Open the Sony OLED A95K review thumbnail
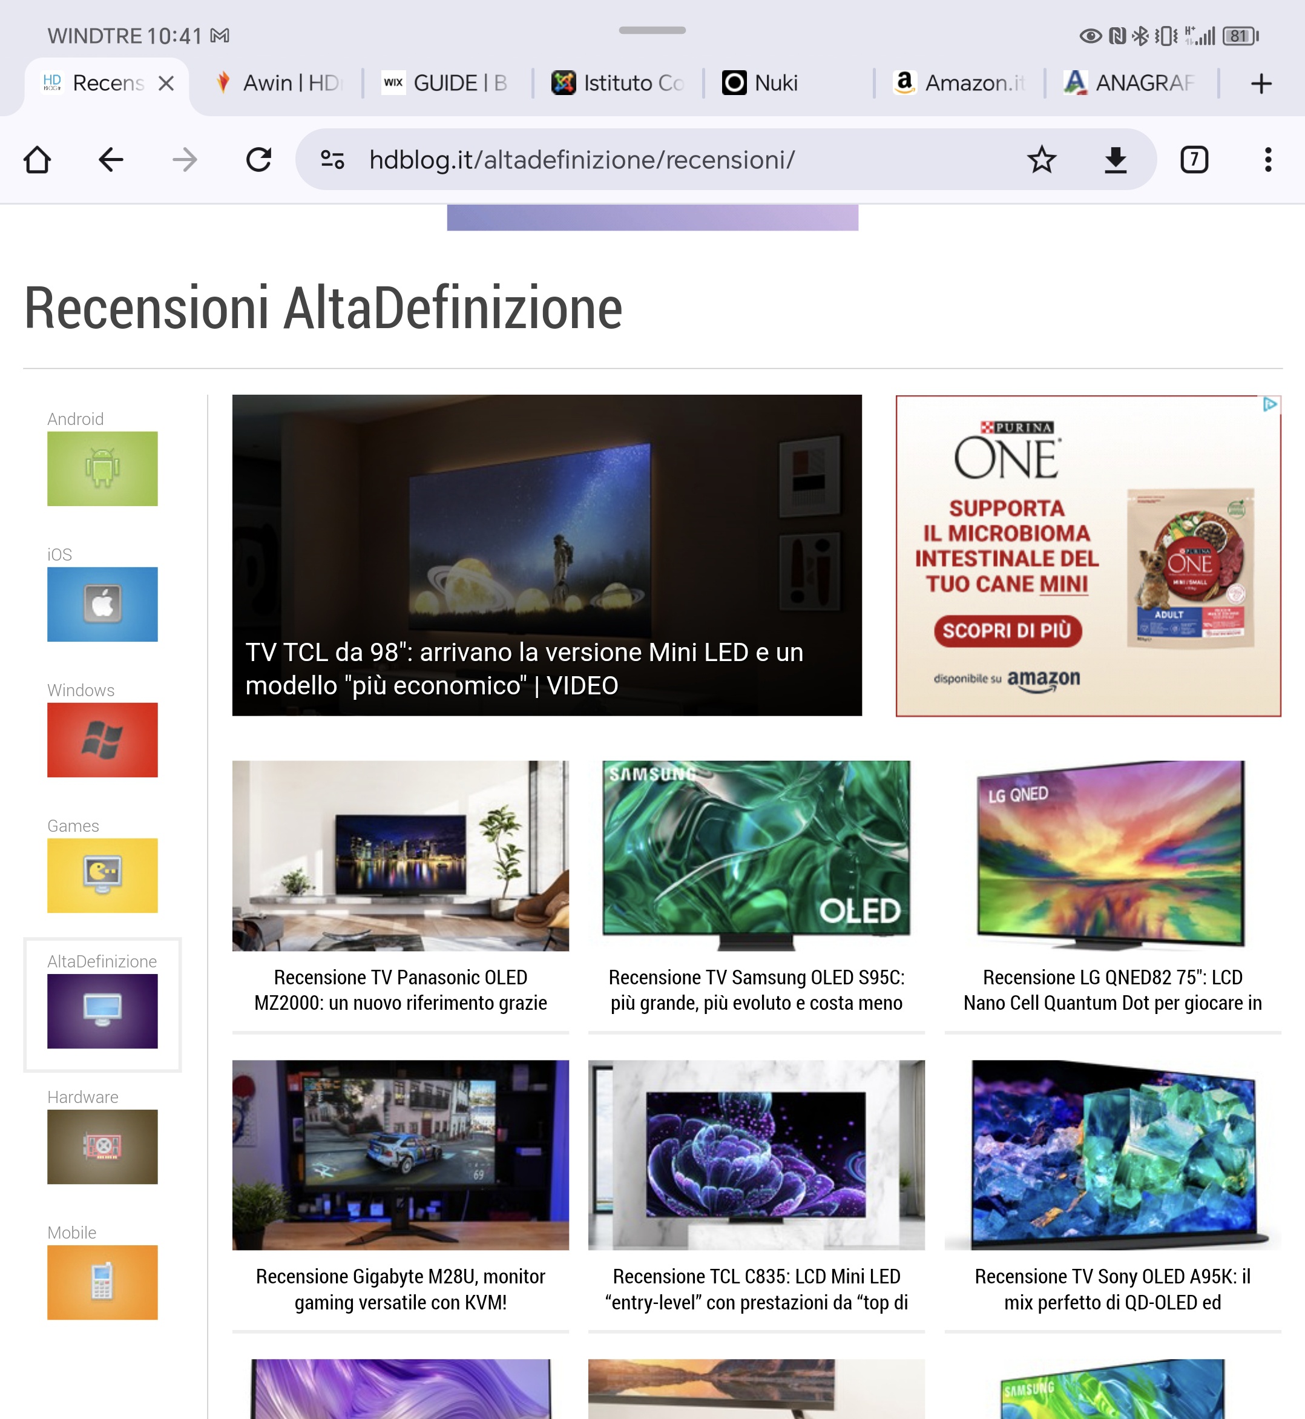 [x=1113, y=1156]
